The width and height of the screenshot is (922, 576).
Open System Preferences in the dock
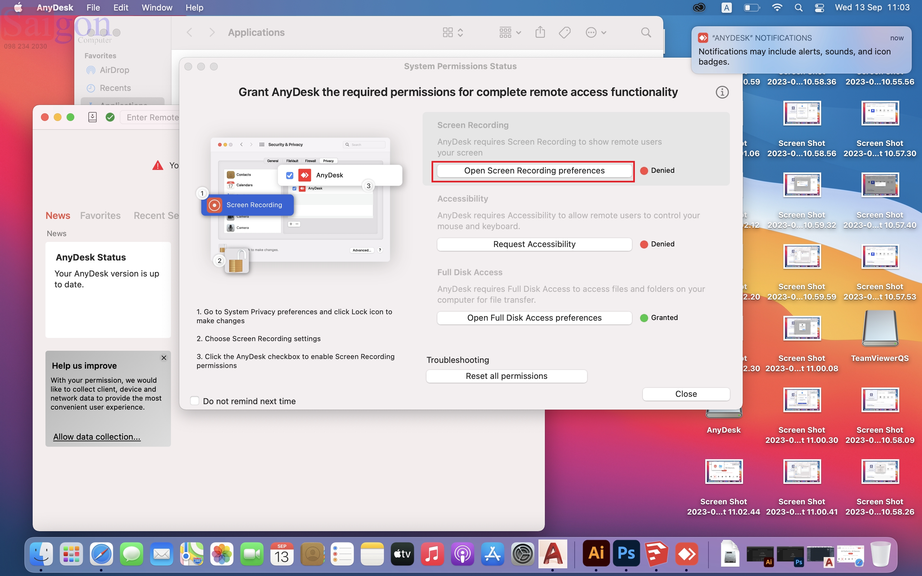click(x=523, y=554)
